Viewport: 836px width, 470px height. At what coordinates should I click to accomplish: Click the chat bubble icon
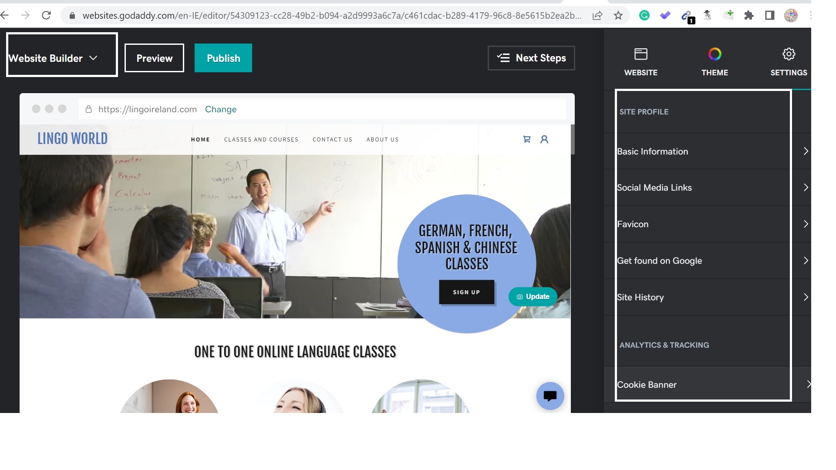550,396
